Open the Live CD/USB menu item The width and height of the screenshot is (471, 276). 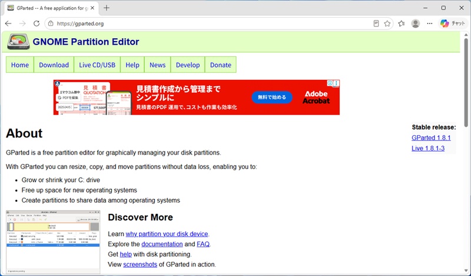pos(97,65)
